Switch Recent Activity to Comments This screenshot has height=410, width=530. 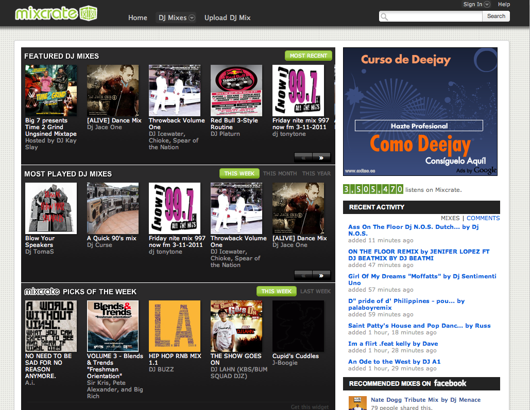tap(483, 218)
